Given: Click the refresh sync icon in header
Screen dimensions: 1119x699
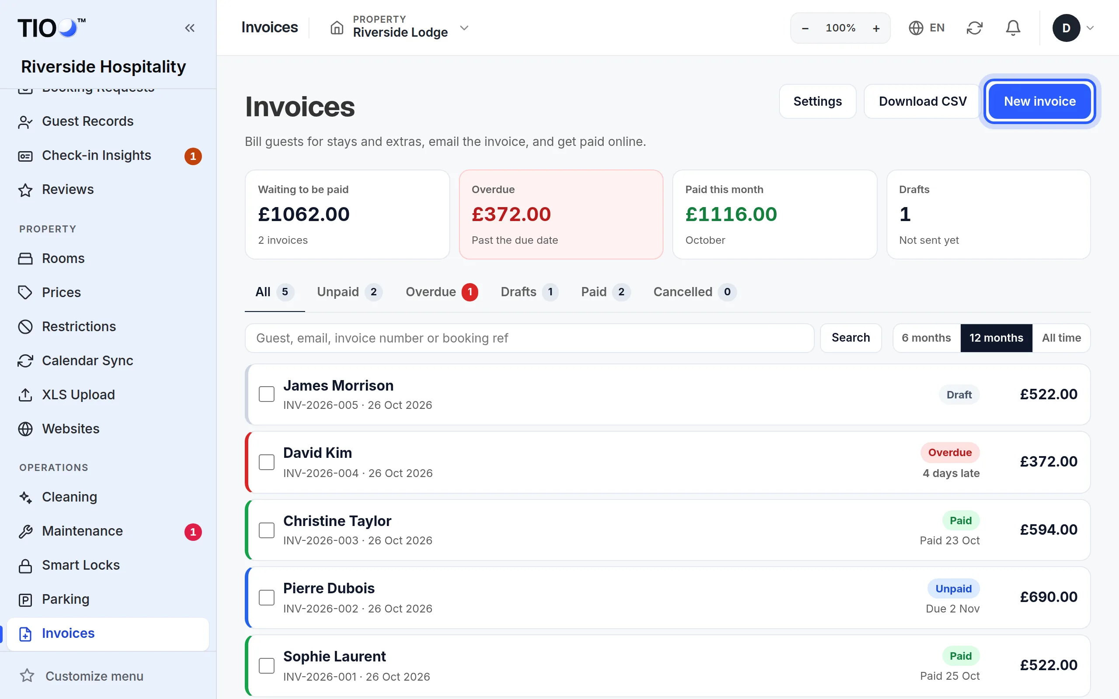Looking at the screenshot, I should point(974,28).
